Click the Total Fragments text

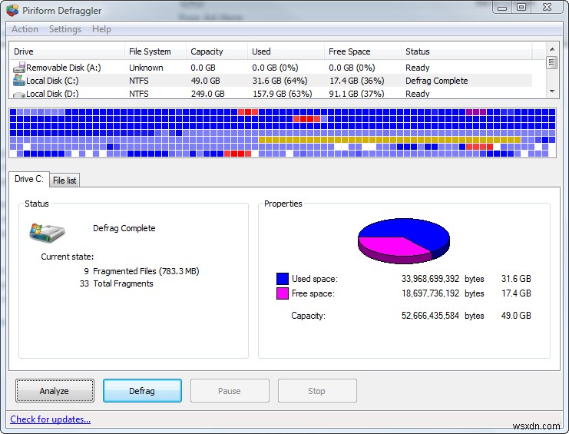[123, 283]
